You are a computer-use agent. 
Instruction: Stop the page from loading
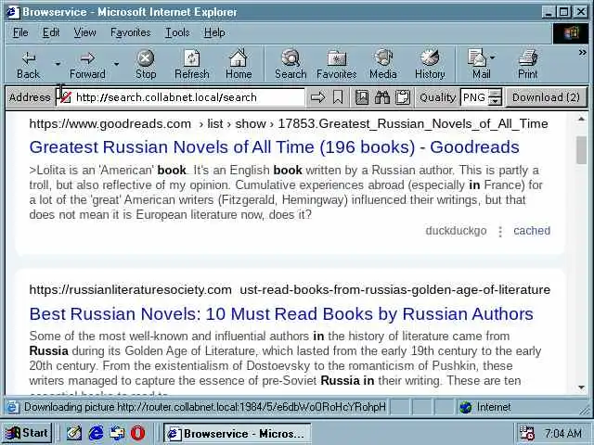tap(146, 65)
